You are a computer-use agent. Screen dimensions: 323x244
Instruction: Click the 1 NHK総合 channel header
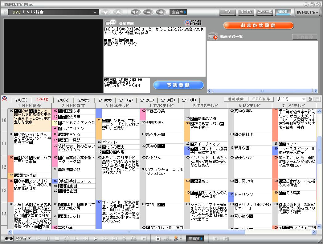coord(30,106)
